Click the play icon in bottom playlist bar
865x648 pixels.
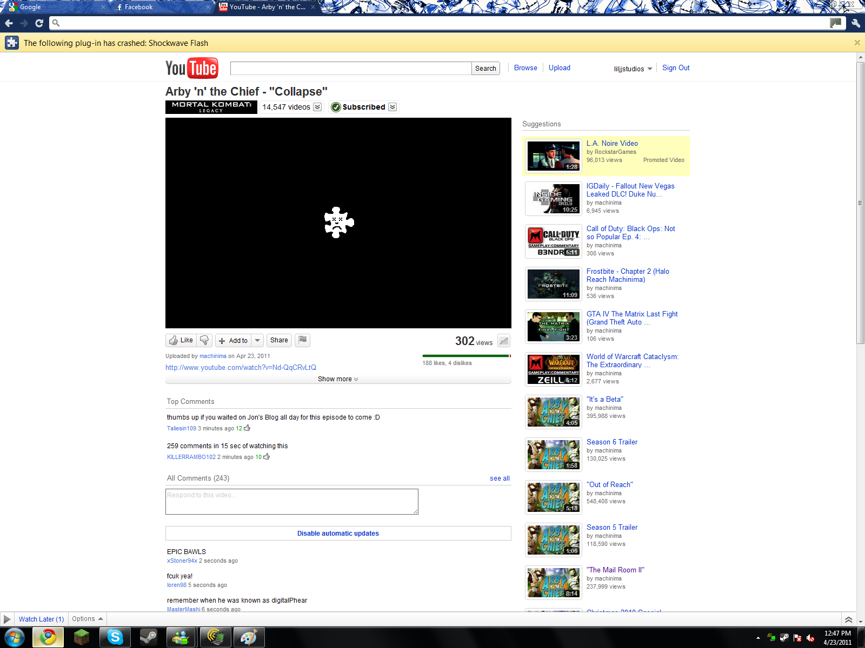[x=7, y=619]
